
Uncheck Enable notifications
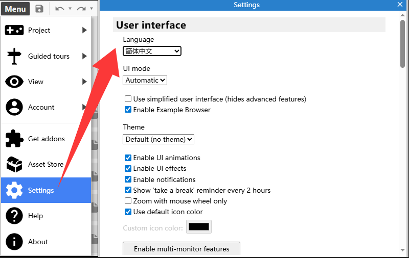(x=128, y=179)
